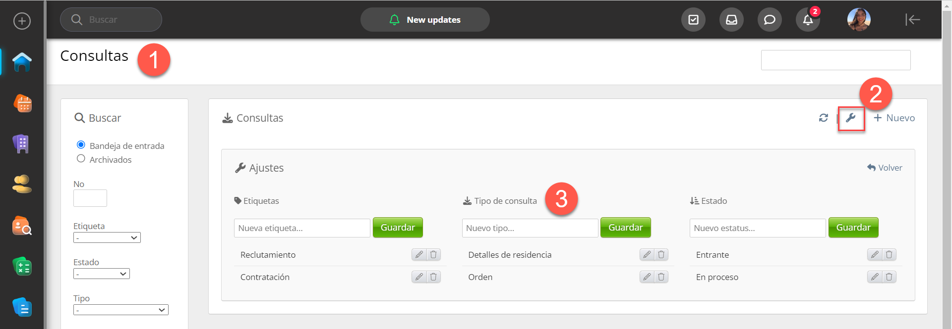Click the Nuevo tipo input field
This screenshot has width=952, height=329.
pos(530,228)
